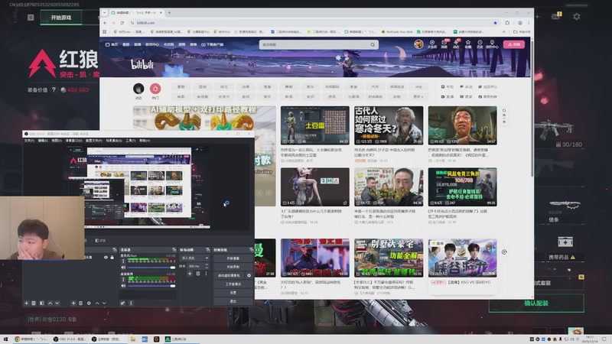612x344 pixels.
Task: Open transition three-dot properties menu
Action: click(206, 274)
